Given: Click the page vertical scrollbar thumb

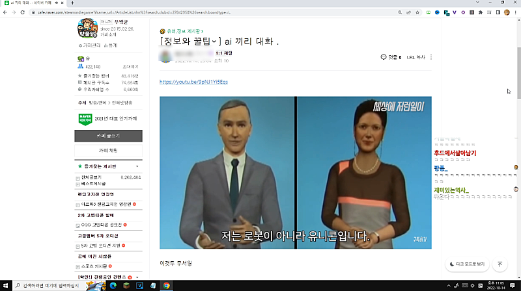Looking at the screenshot, I should click(518, 73).
